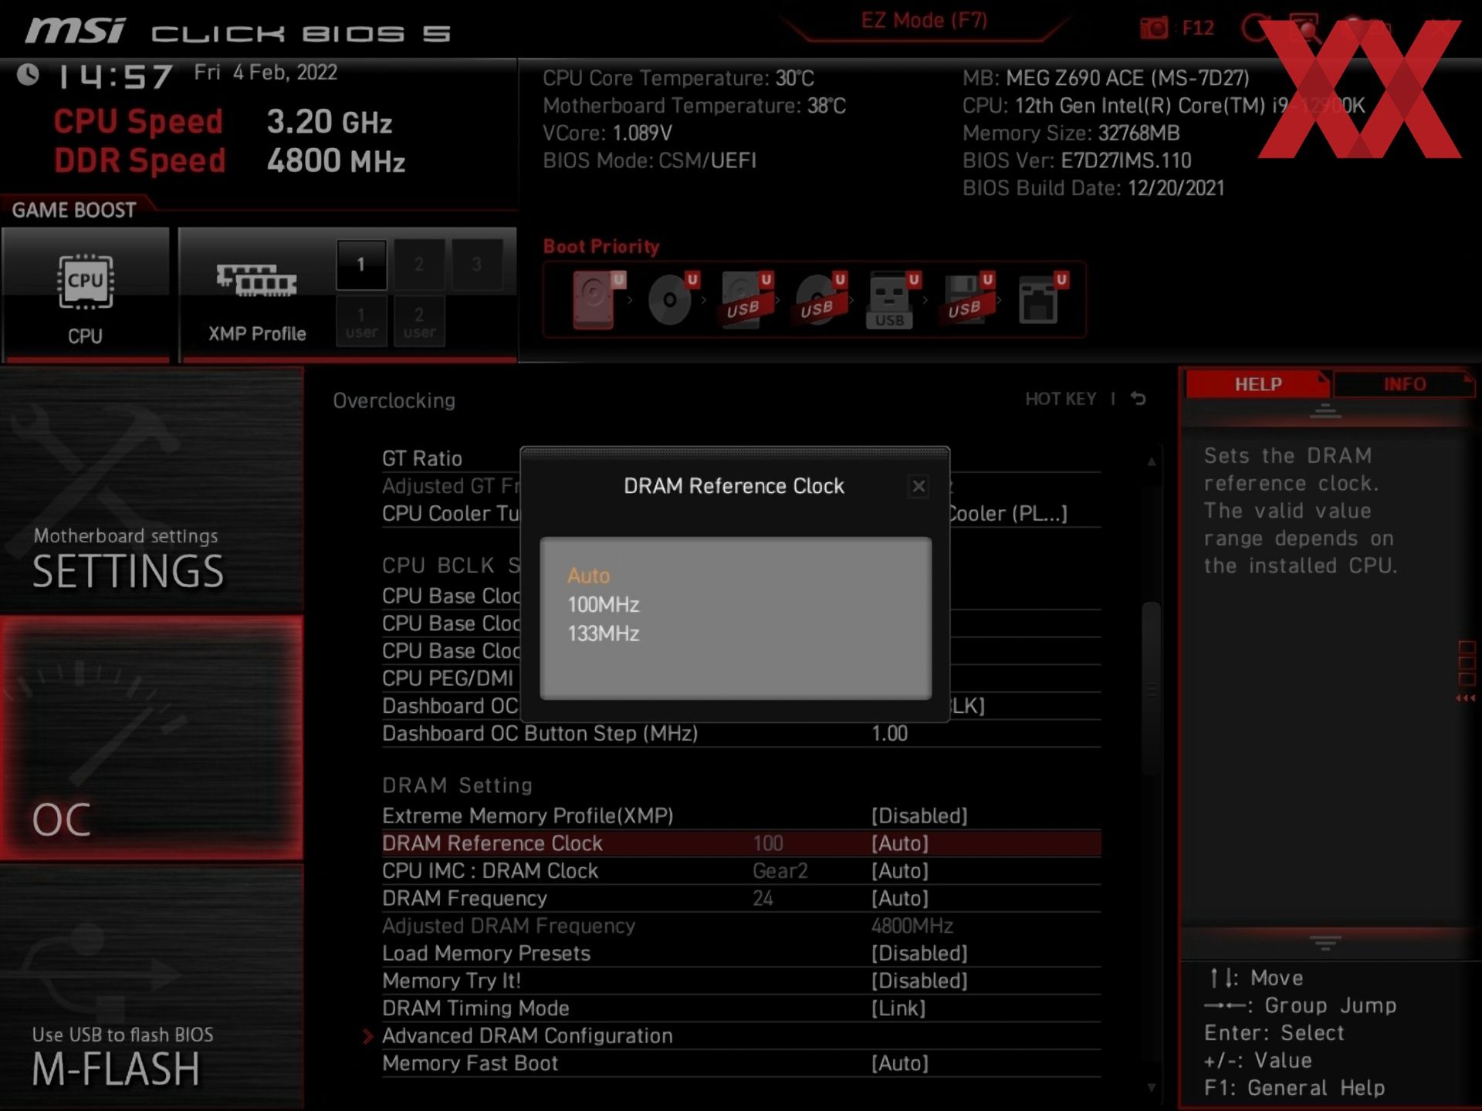
Task: Click the Overclocking page title
Action: (x=394, y=400)
